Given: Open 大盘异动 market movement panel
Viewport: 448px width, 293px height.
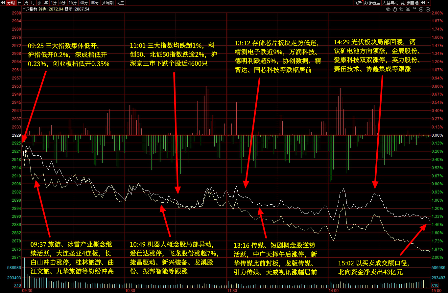Looking at the screenshot, I should 390,3.
